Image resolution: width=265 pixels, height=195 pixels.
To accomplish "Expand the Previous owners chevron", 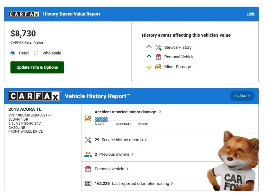I will click(x=132, y=154).
